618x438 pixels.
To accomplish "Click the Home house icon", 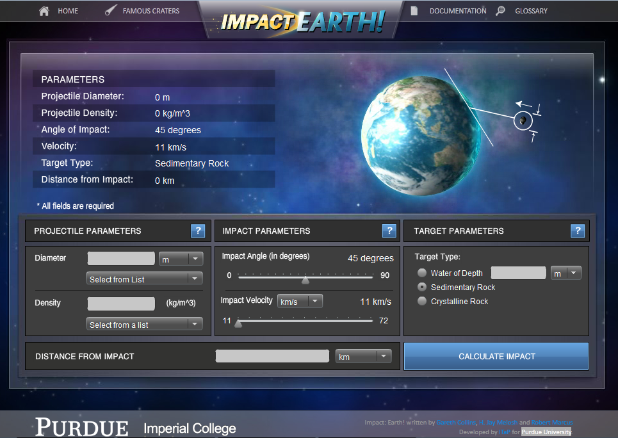I will [x=44, y=11].
